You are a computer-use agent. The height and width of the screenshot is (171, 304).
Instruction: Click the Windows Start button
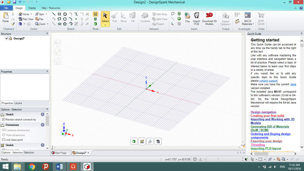[x=6, y=167]
